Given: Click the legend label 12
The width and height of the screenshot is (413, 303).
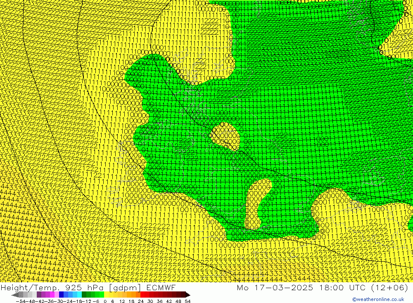Looking at the screenshot, I should (122, 301).
